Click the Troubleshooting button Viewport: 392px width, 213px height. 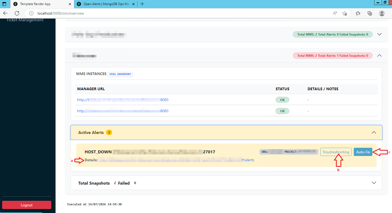click(336, 152)
